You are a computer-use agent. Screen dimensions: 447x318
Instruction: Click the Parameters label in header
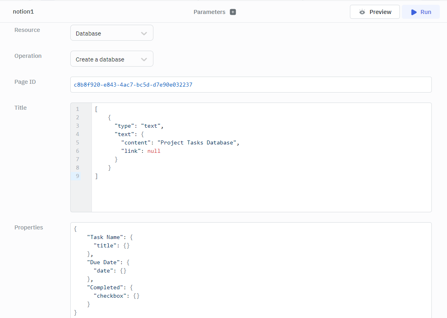click(209, 12)
